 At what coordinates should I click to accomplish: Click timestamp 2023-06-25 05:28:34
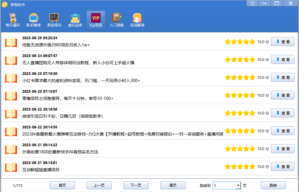click(40, 38)
